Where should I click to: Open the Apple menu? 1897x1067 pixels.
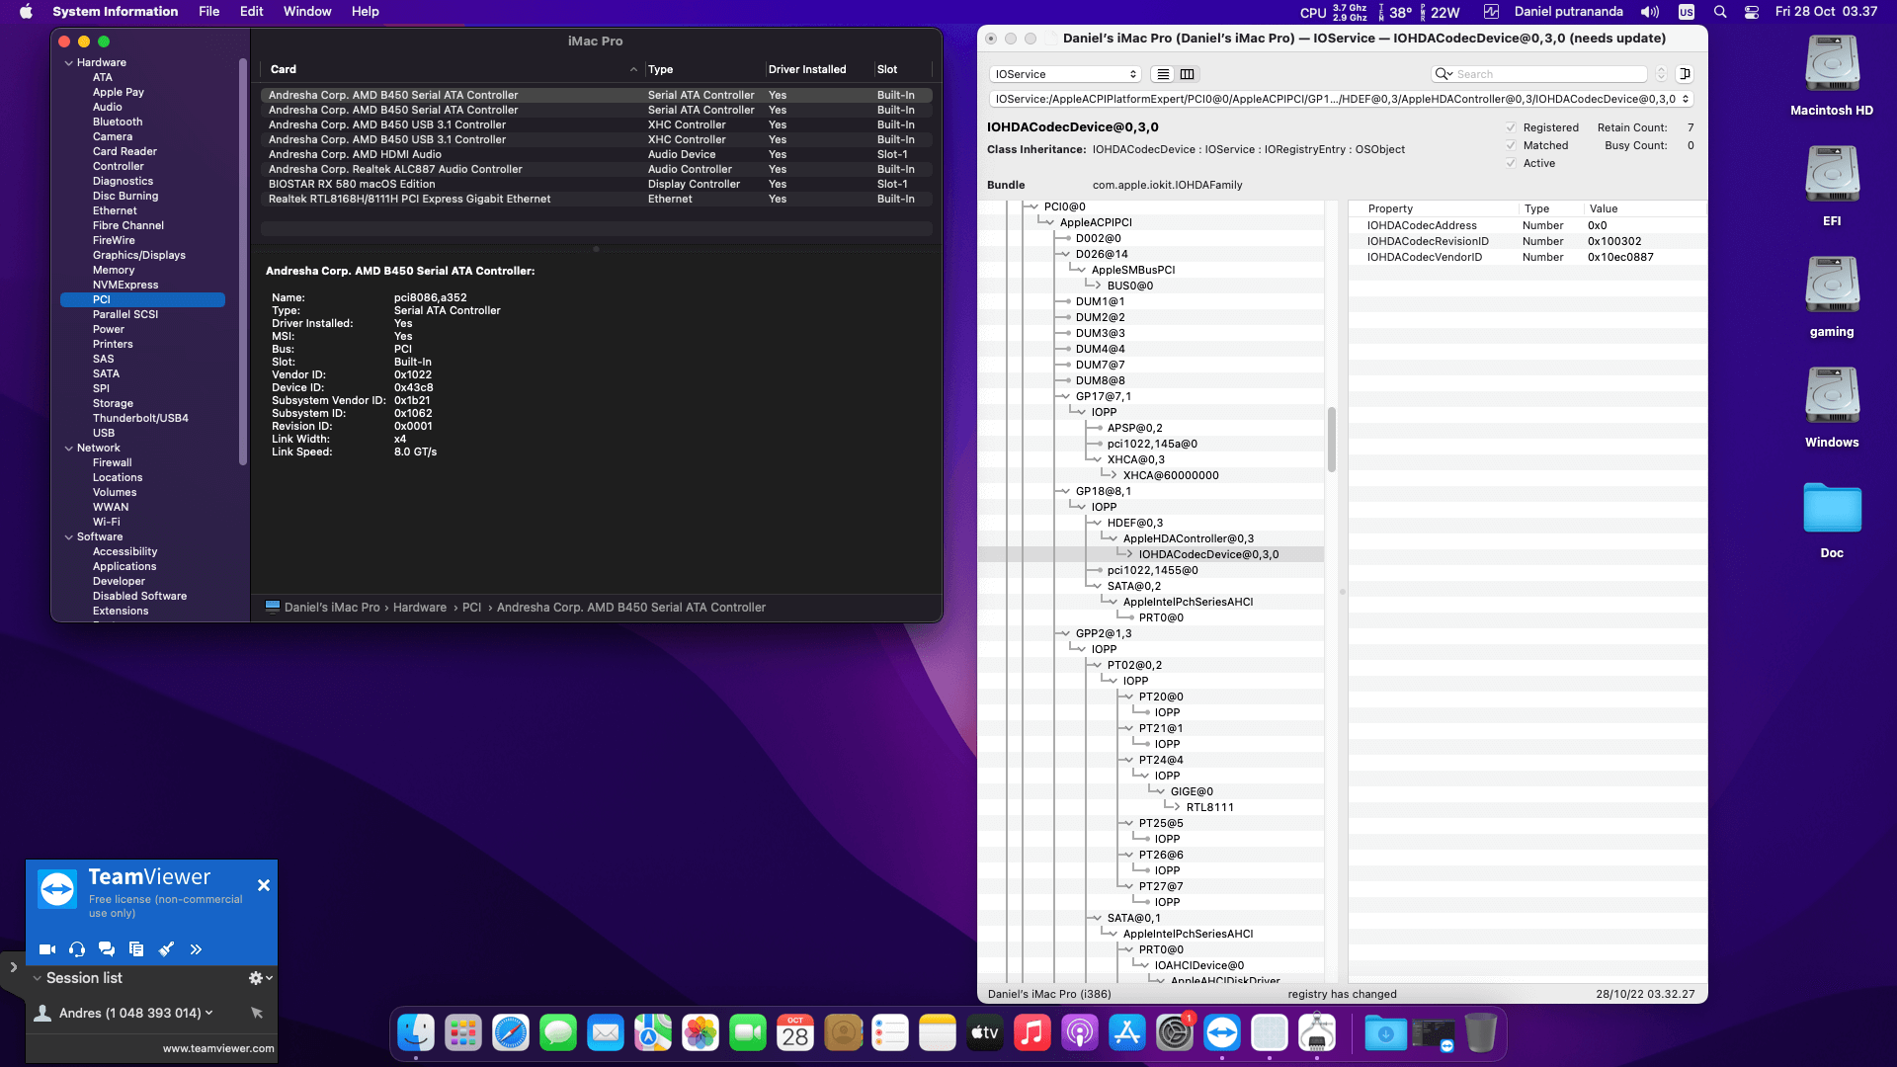27,12
